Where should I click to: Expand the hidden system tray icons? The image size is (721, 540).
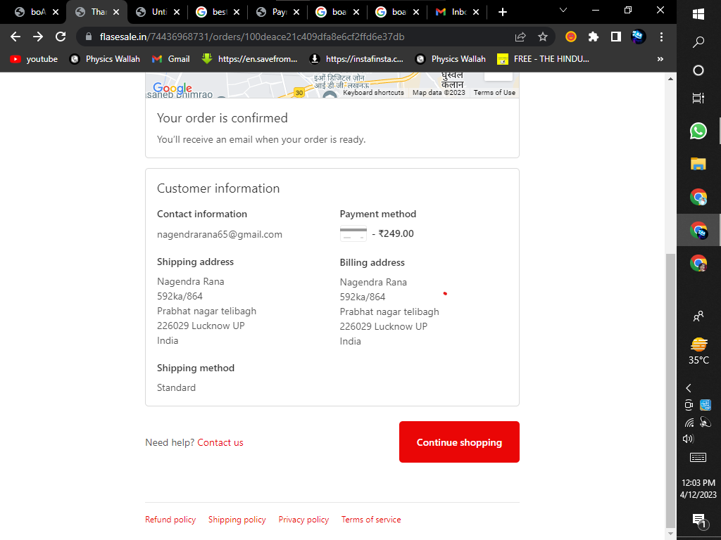[x=689, y=388]
